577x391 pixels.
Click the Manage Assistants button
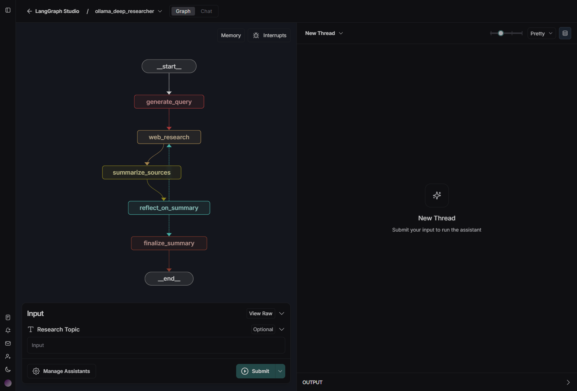pos(61,371)
